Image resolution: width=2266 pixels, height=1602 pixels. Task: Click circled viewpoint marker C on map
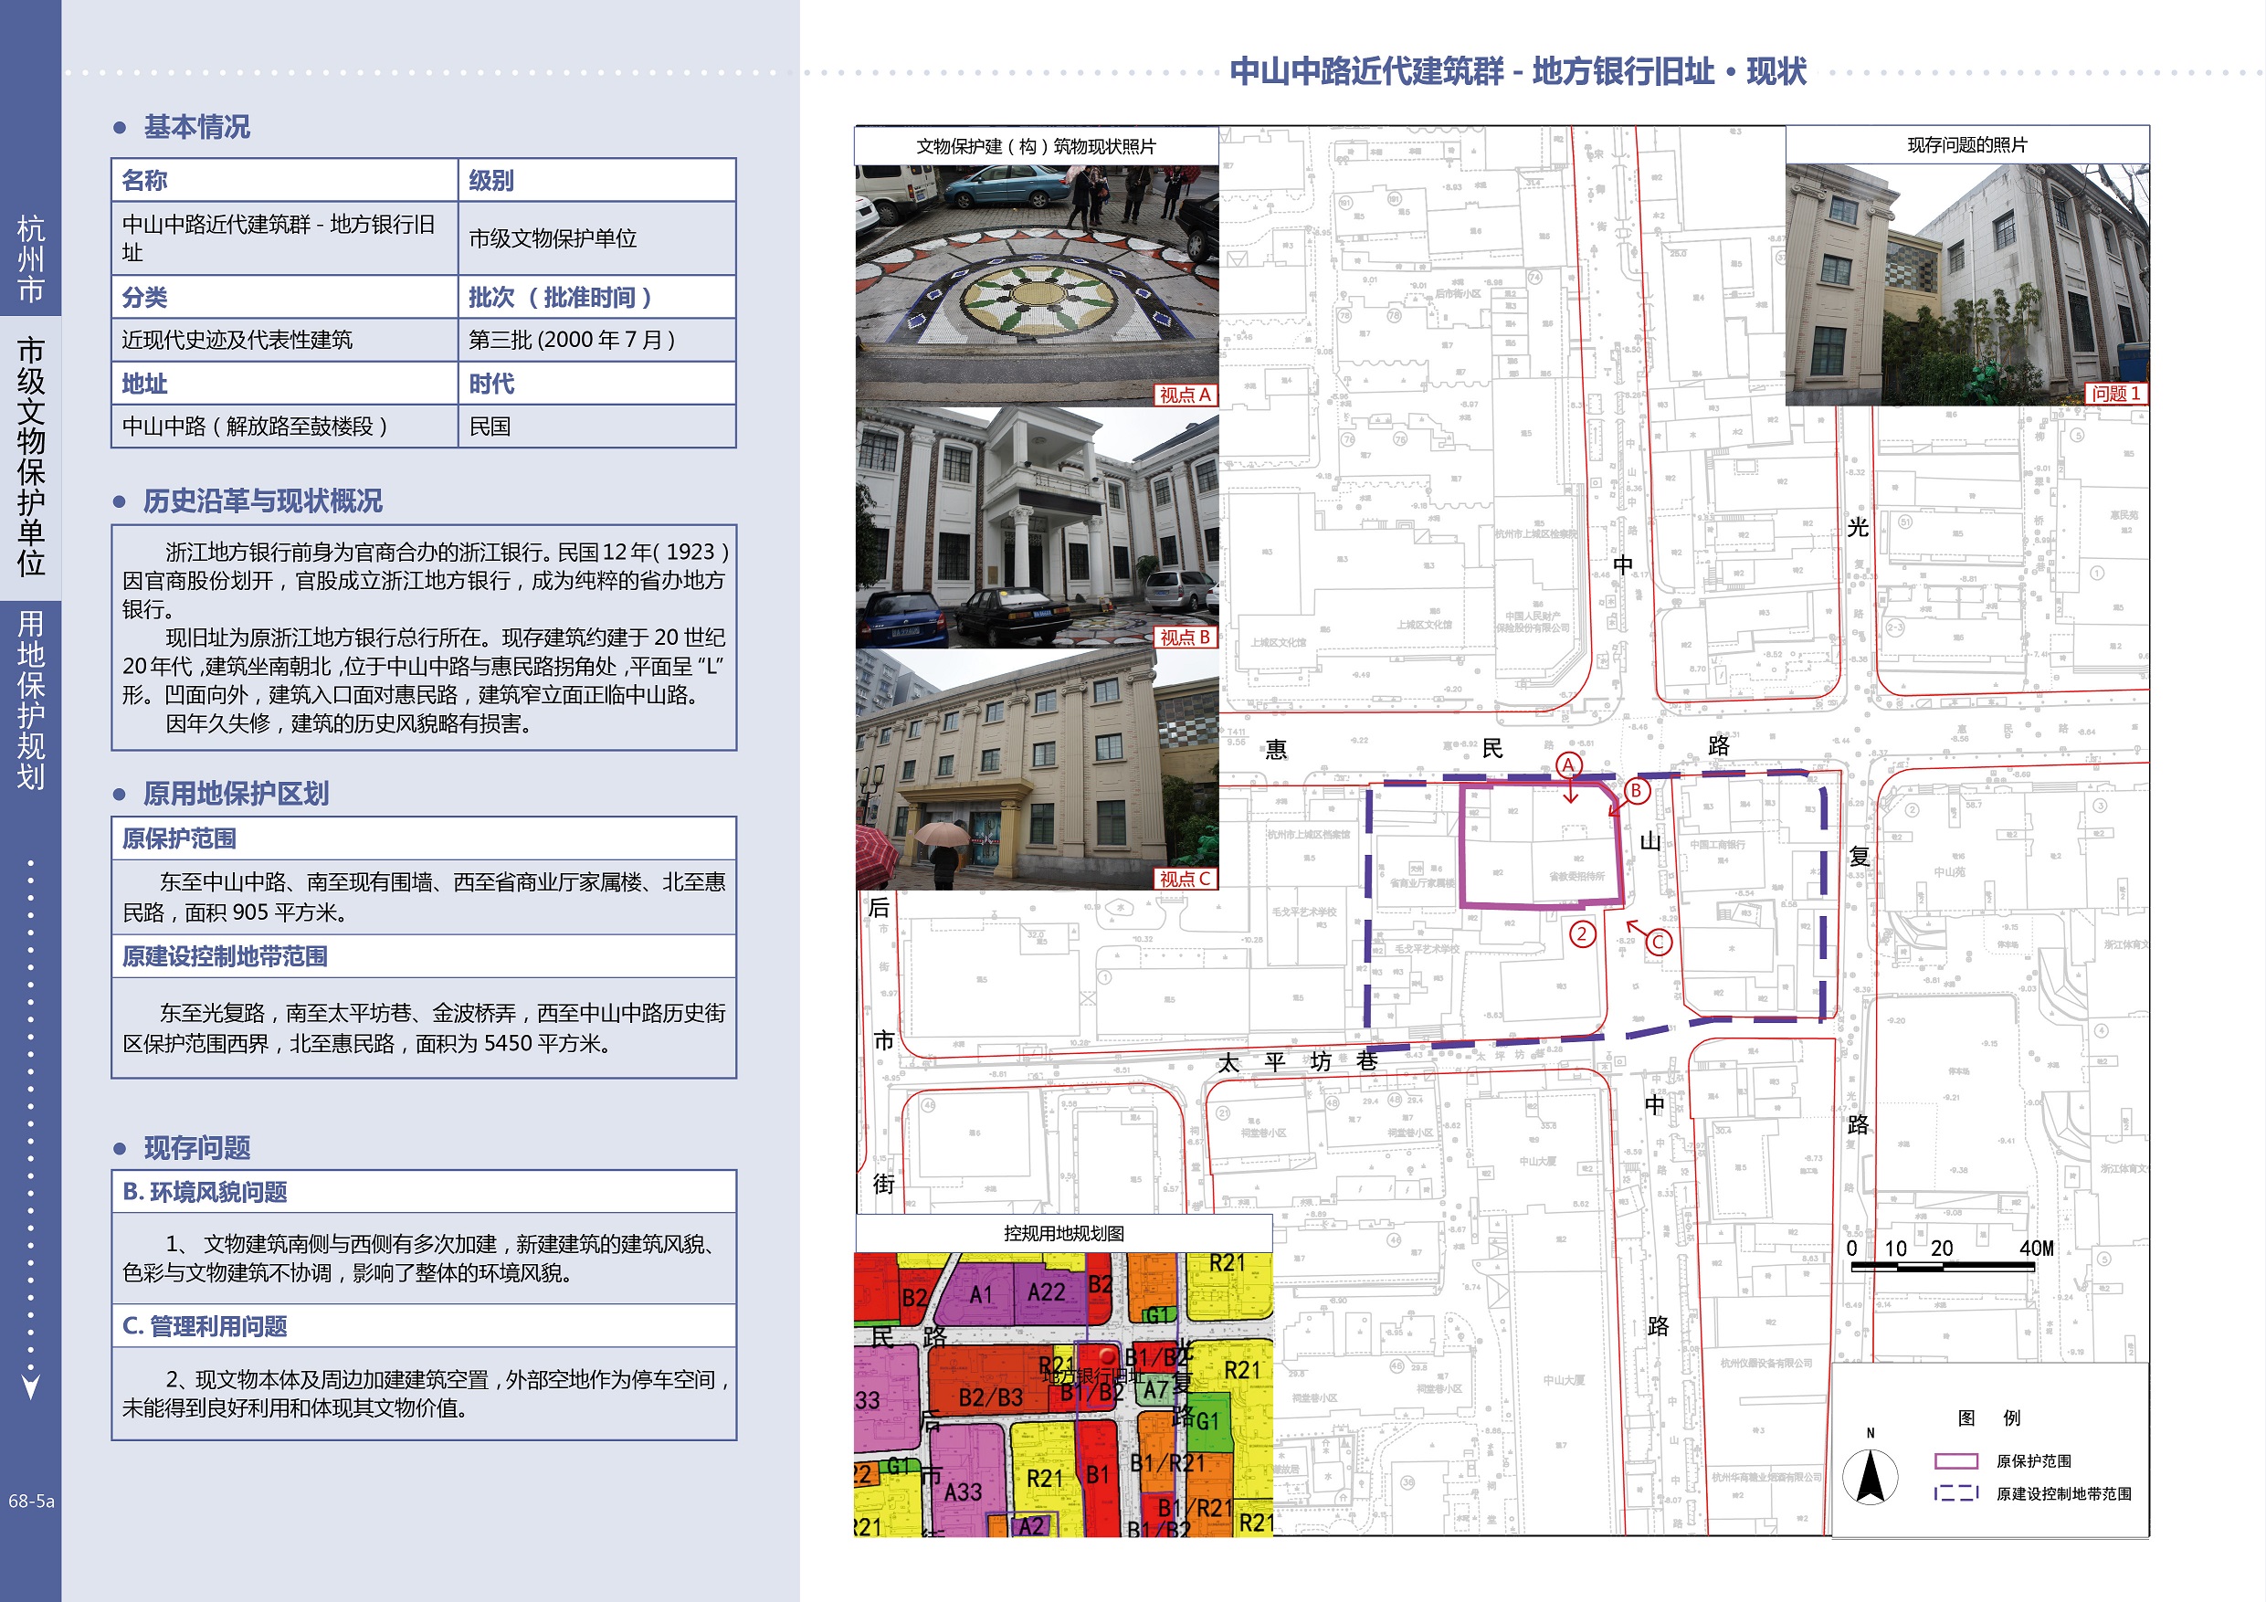pos(1658,942)
